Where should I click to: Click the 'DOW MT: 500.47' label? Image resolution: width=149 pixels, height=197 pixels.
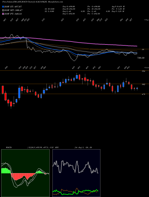click(x=13, y=10)
